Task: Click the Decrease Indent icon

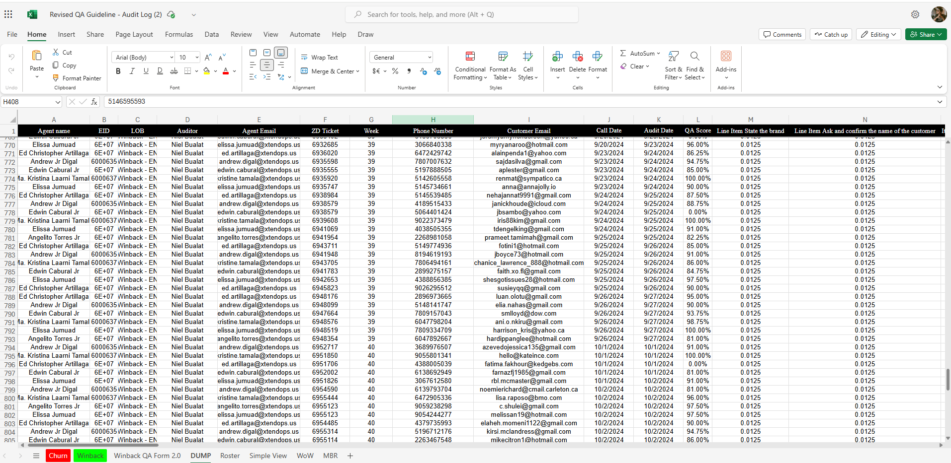Action: pyautogui.click(x=253, y=77)
